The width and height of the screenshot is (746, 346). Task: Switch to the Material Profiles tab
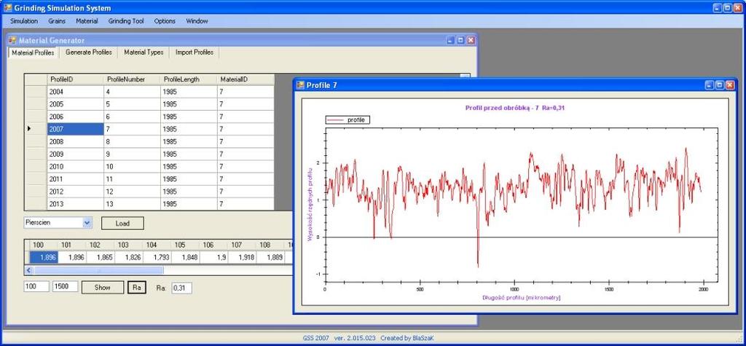coord(33,53)
